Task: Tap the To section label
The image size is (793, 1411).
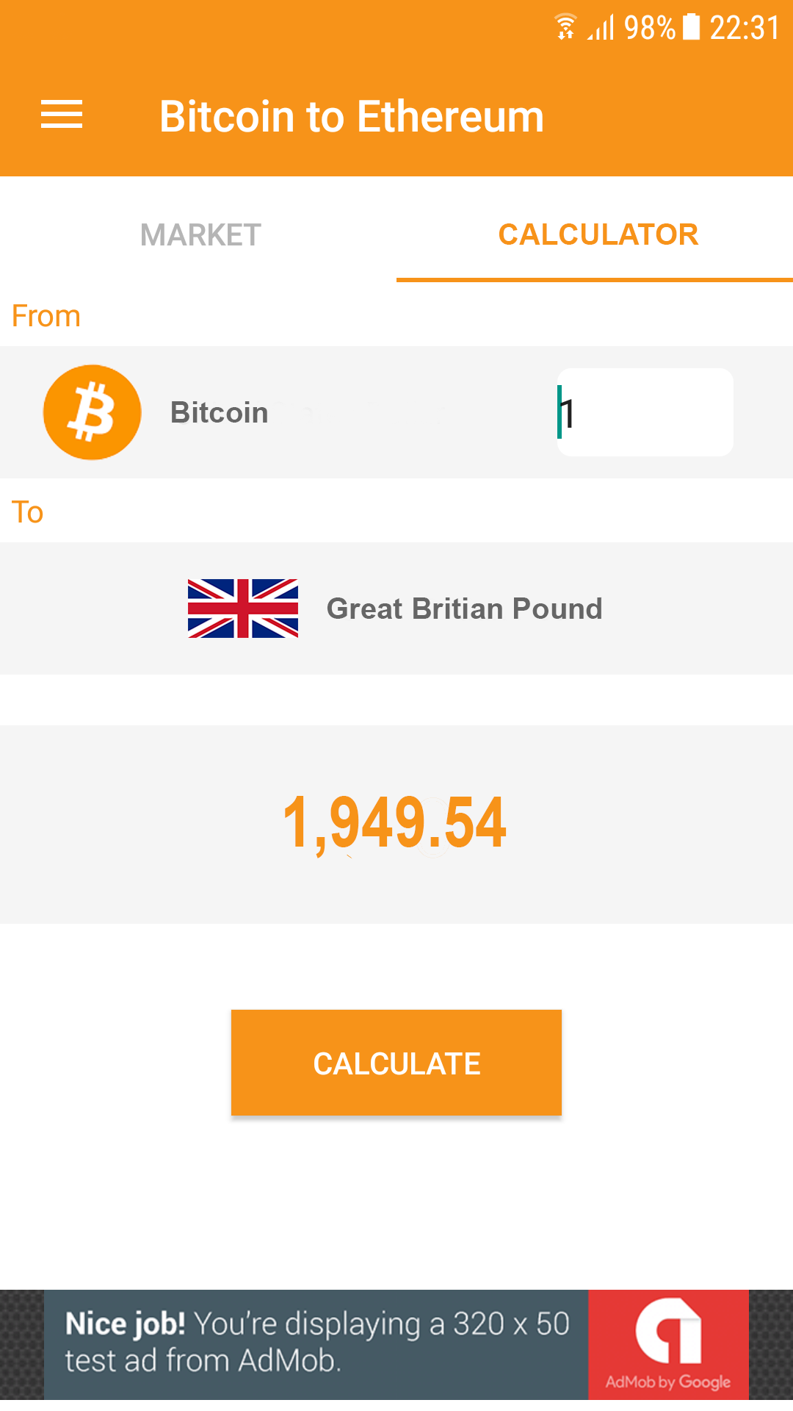Action: pyautogui.click(x=28, y=512)
